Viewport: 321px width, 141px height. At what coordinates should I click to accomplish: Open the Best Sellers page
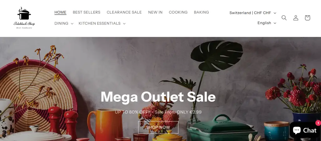(x=87, y=12)
